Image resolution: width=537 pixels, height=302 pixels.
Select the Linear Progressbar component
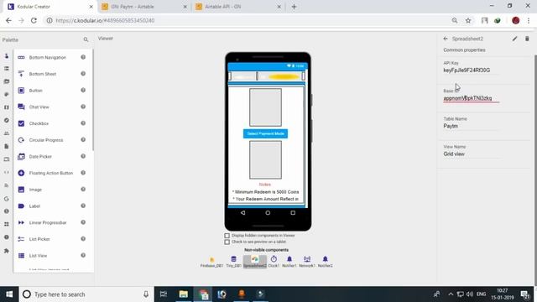coord(48,222)
